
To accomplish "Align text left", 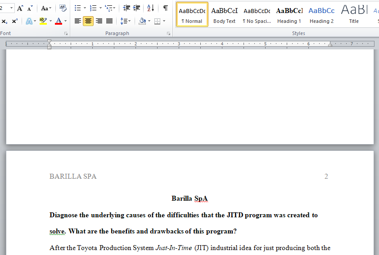I will coord(77,21).
